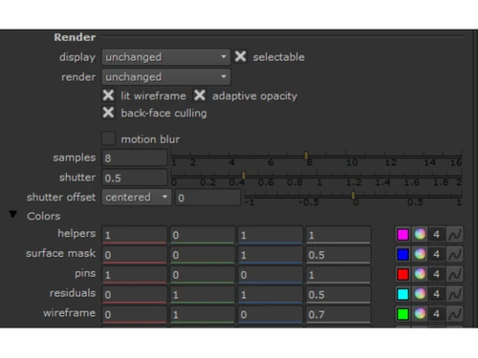Click the residuals green channel field
The height and width of the screenshot is (358, 478).
click(x=203, y=294)
